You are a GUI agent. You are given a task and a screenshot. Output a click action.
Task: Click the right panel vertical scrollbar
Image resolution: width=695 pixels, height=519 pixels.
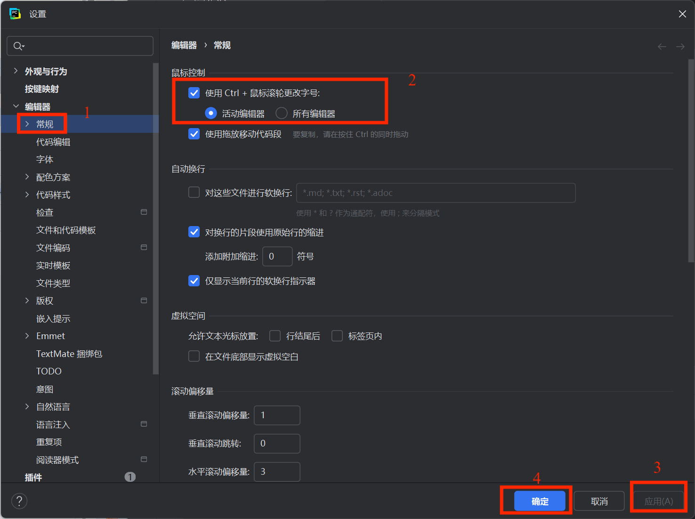(x=691, y=160)
